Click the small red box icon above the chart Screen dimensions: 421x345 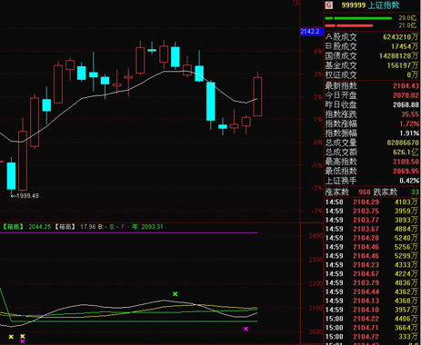click(x=296, y=3)
